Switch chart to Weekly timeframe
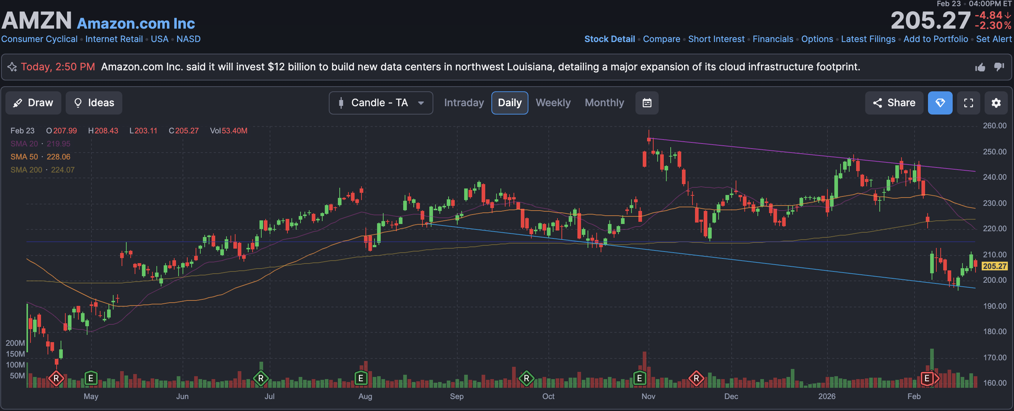Image resolution: width=1014 pixels, height=411 pixels. click(x=553, y=103)
